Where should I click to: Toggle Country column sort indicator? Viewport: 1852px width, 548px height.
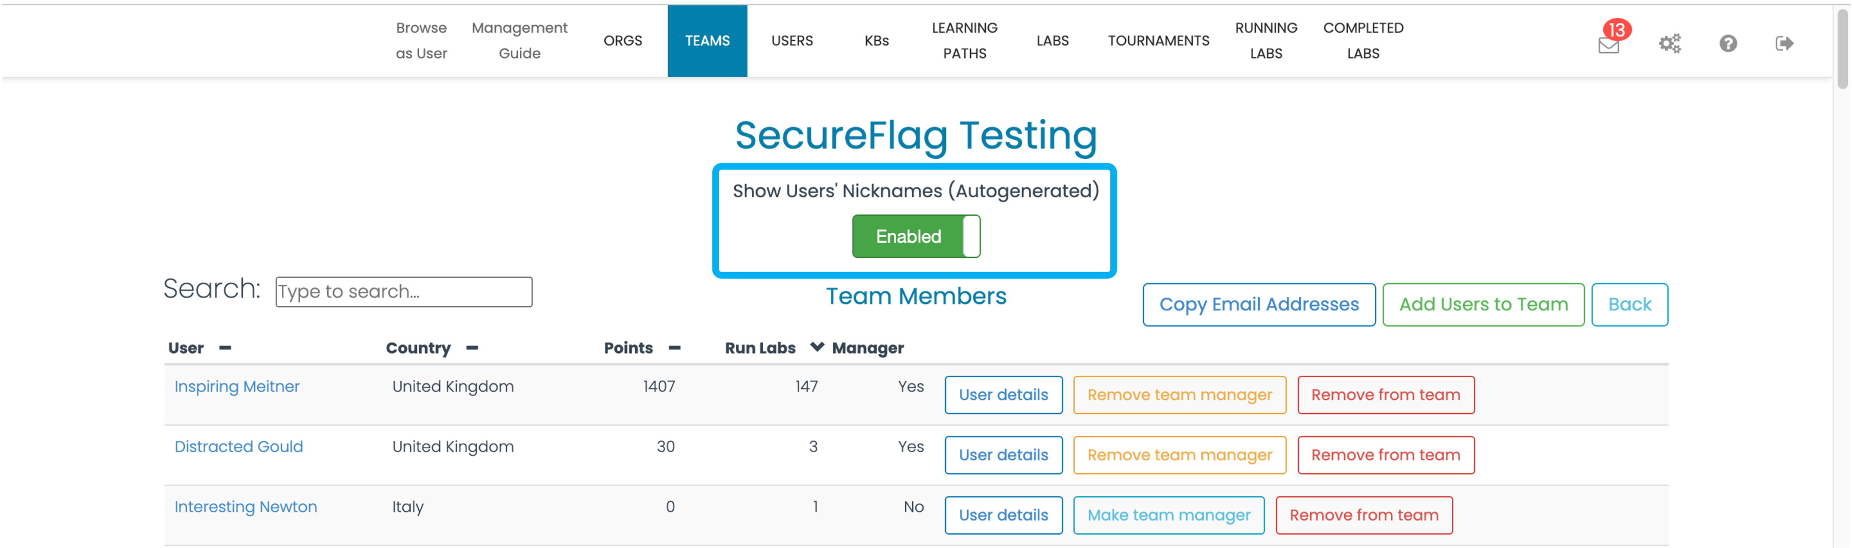[x=472, y=348]
